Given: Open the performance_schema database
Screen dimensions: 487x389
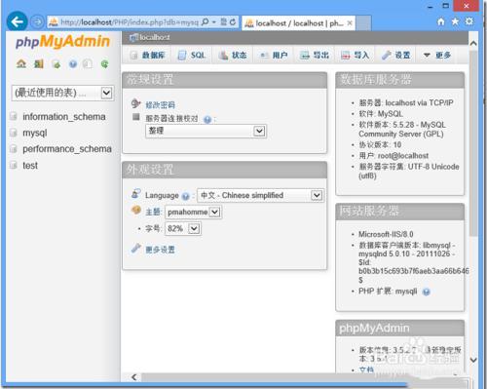Looking at the screenshot, I should pyautogui.click(x=67, y=149).
